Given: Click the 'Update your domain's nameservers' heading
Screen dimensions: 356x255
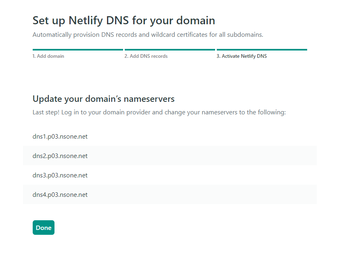Looking at the screenshot, I should [103, 99].
